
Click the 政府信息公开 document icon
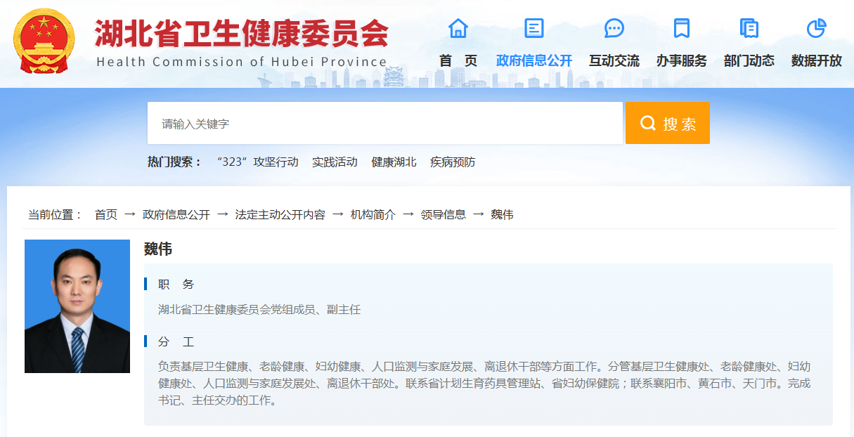(x=534, y=27)
